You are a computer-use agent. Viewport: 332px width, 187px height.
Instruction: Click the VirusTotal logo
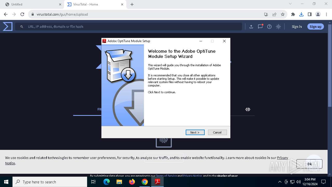point(8,26)
